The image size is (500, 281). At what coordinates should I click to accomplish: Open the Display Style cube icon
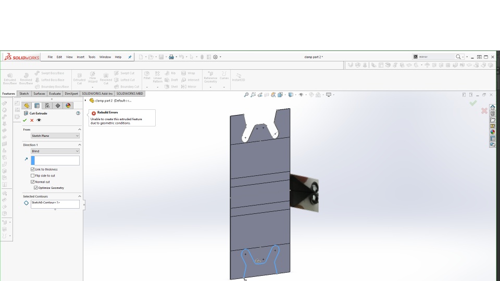tap(291, 95)
